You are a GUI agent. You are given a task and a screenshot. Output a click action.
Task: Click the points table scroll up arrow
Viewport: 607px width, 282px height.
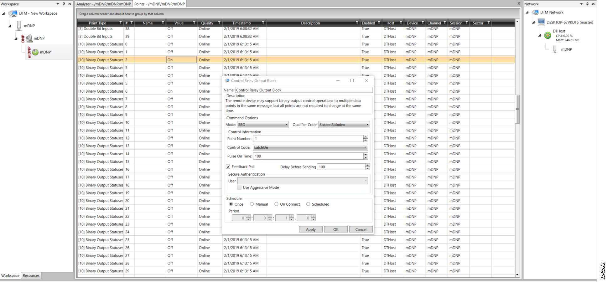517,22
